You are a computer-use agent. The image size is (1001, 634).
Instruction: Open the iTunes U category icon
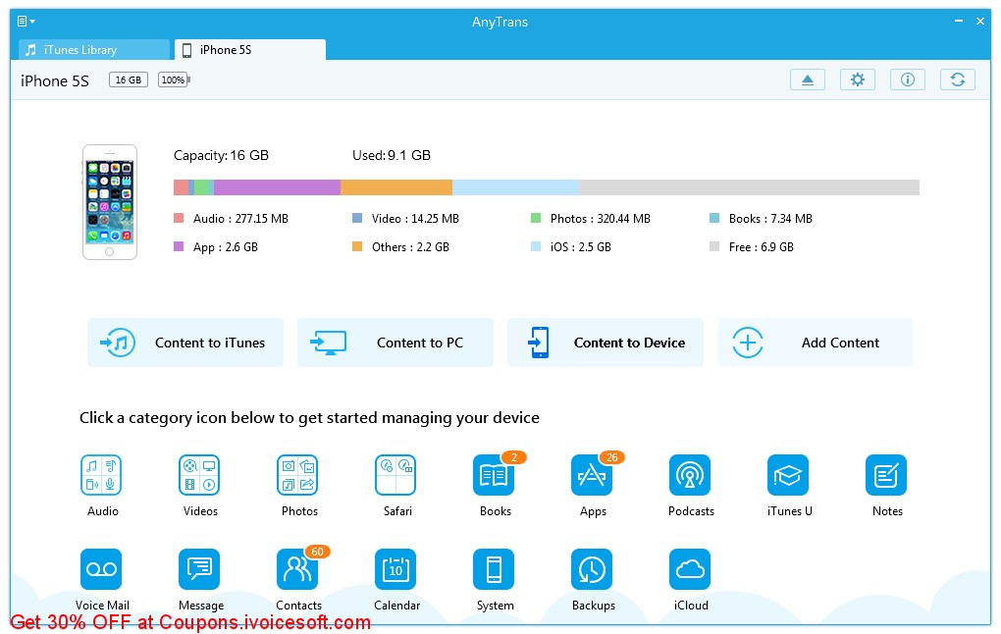(788, 475)
